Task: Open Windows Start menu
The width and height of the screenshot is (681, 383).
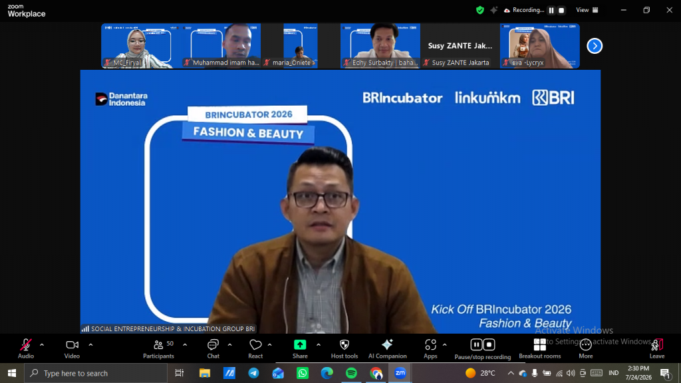Action: (12, 373)
